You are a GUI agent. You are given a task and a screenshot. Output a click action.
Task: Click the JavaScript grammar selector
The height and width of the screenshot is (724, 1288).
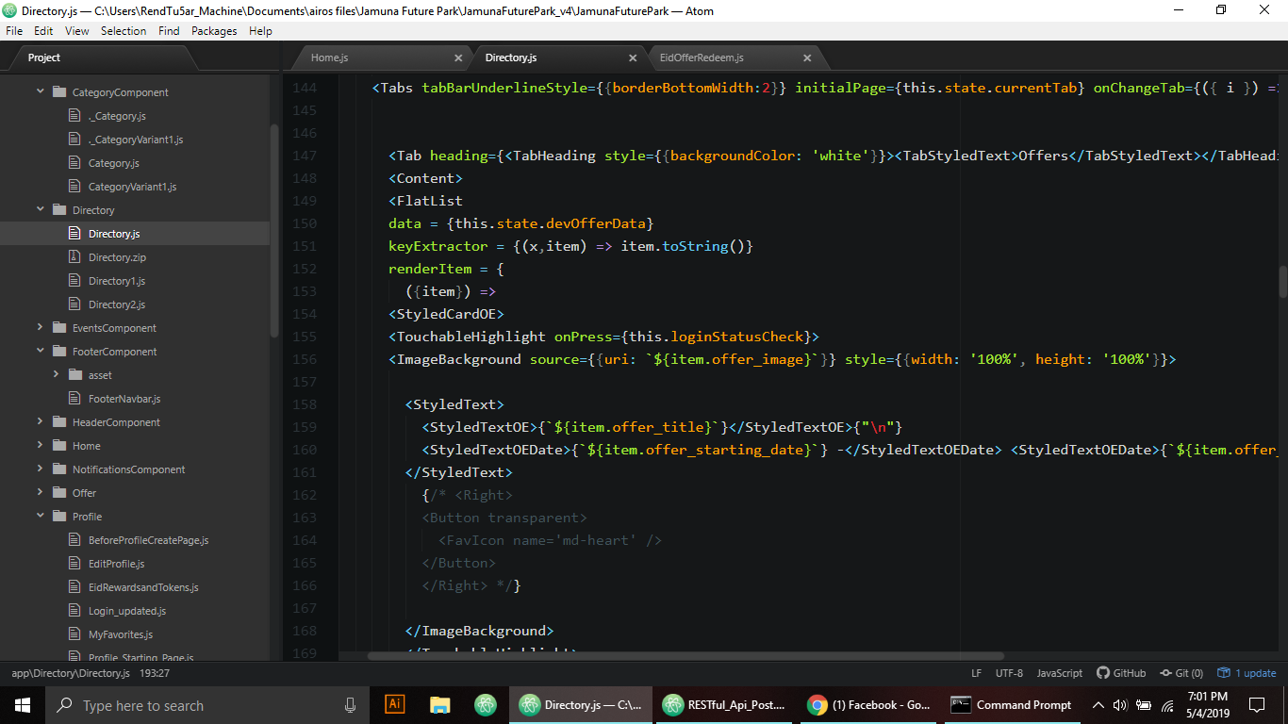(x=1059, y=673)
